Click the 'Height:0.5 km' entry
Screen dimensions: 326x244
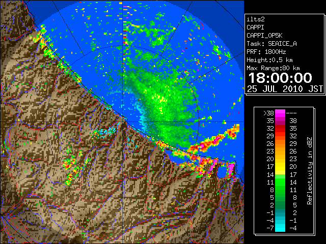pos(269,60)
